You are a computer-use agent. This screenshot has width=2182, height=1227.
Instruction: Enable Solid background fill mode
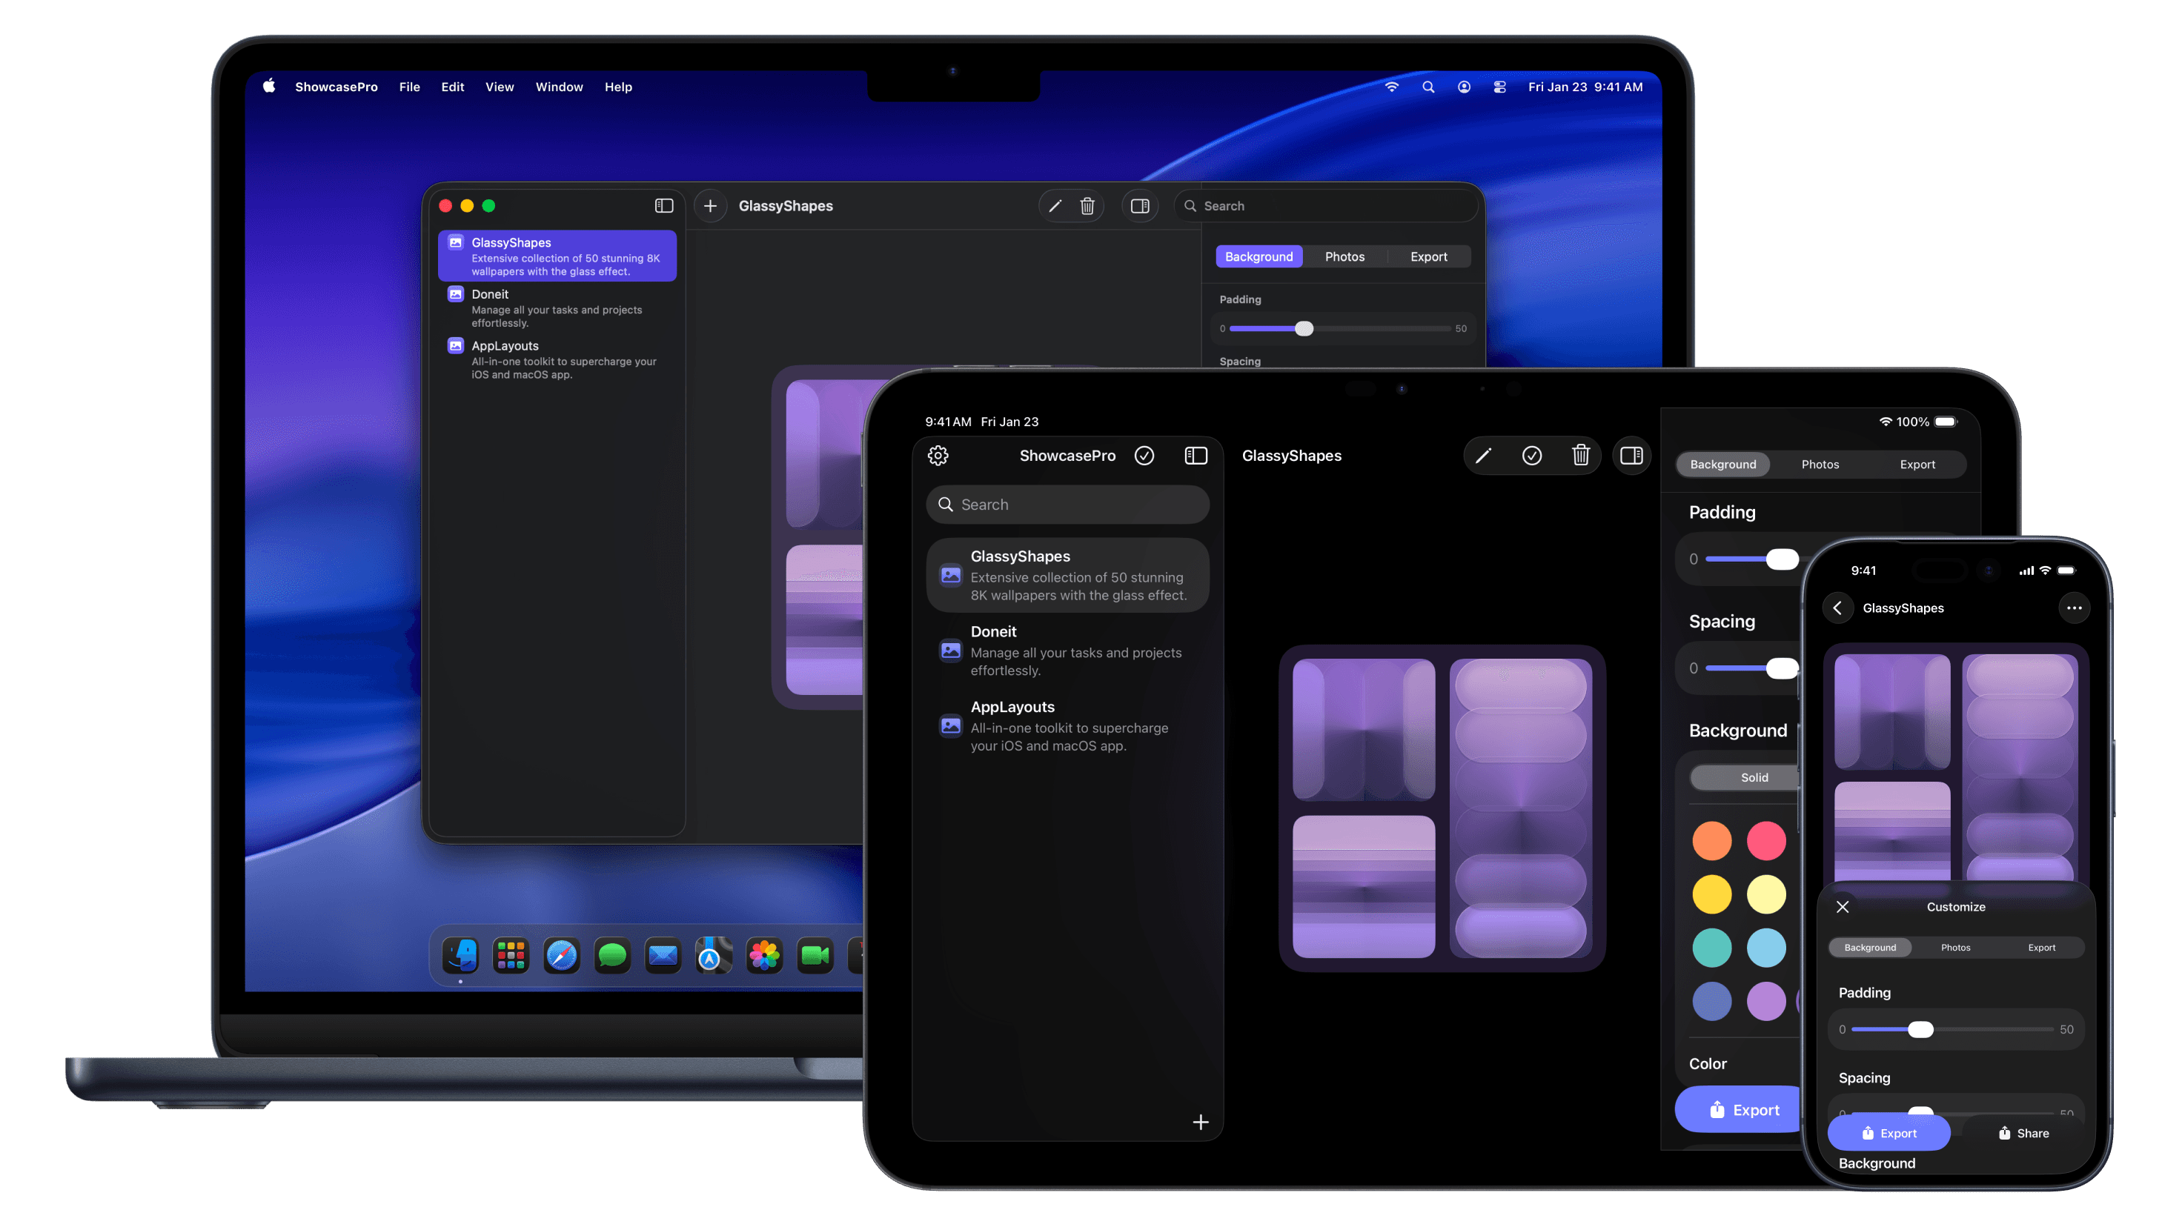coord(1754,777)
